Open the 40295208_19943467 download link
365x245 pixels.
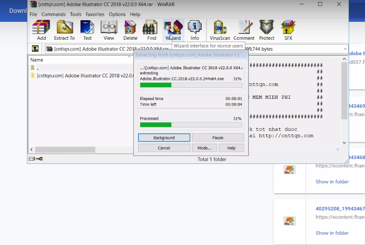(340, 209)
